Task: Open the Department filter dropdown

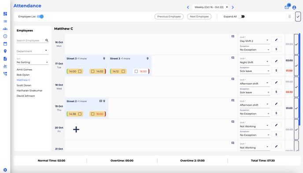Action: click(x=33, y=51)
